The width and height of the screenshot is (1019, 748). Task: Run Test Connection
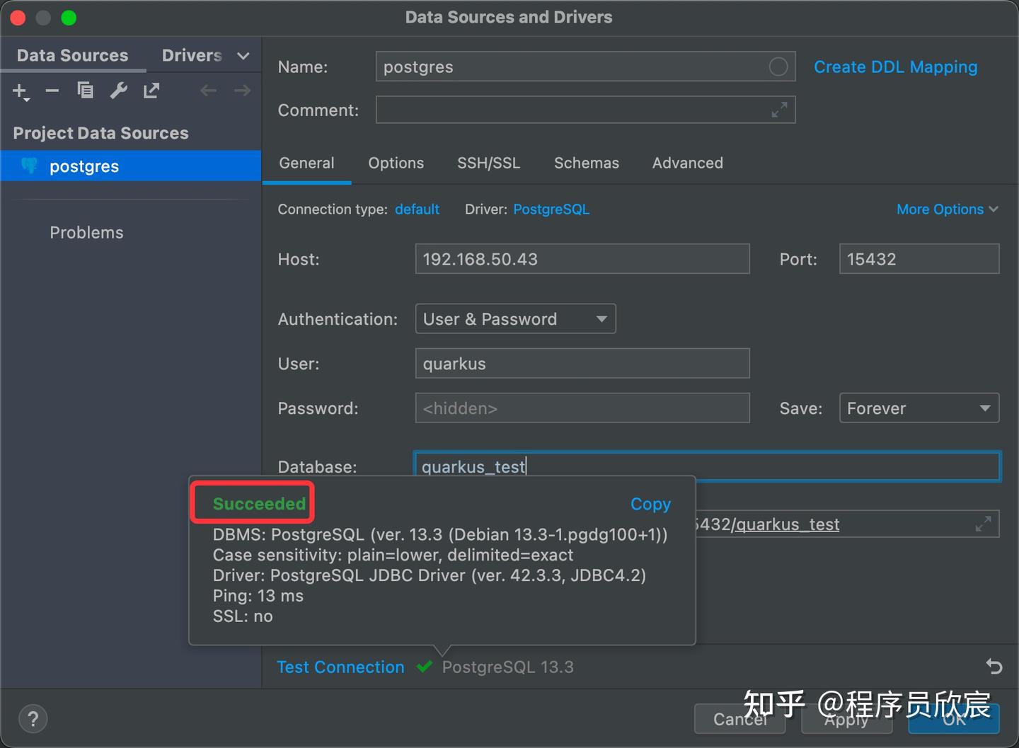[340, 667]
